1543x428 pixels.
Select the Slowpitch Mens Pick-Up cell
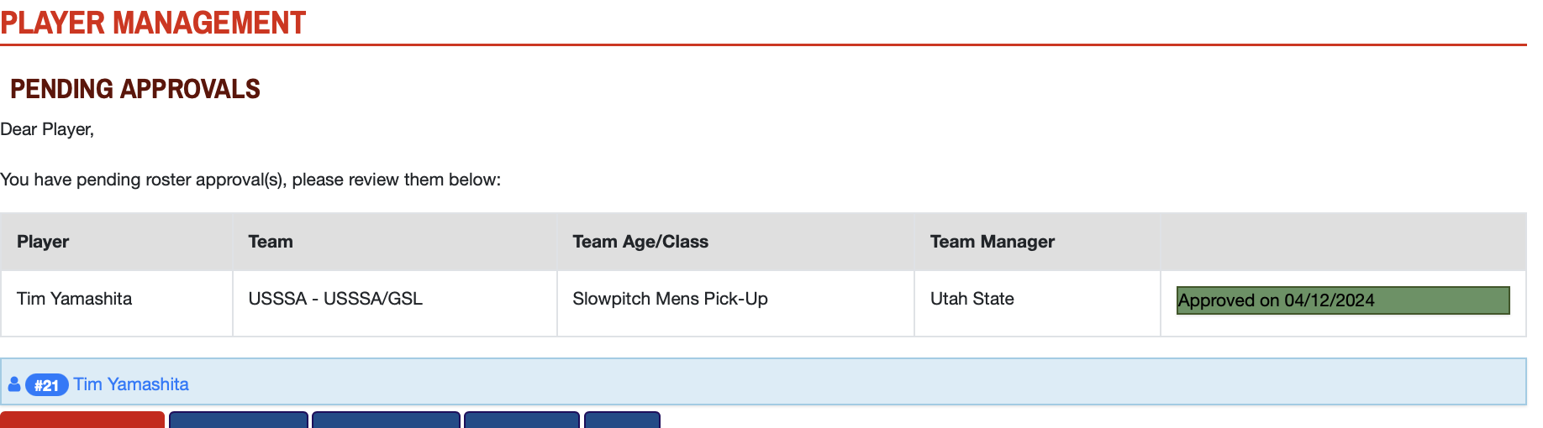click(670, 299)
